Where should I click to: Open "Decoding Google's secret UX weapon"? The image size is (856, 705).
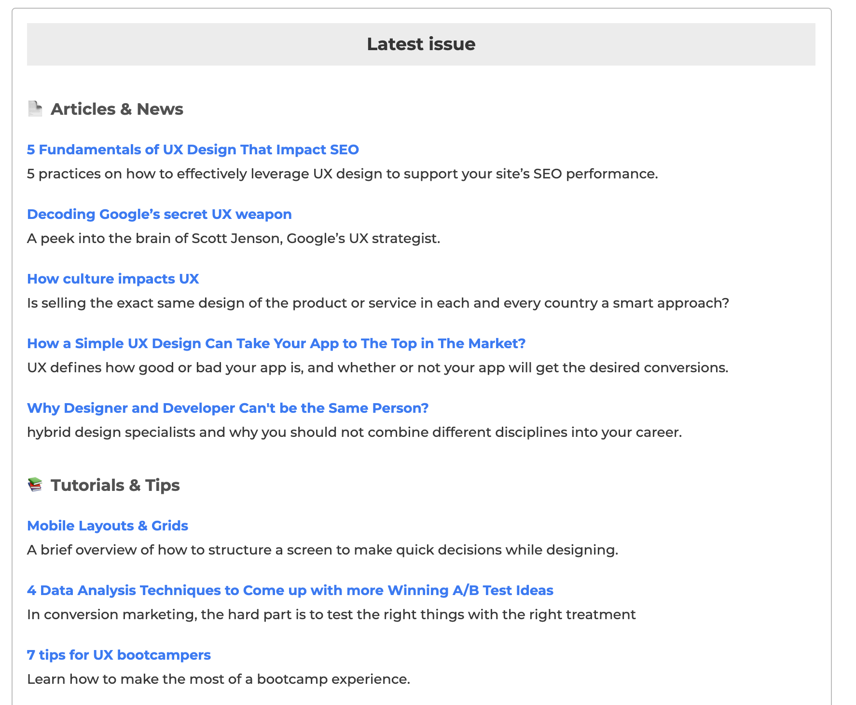(159, 214)
